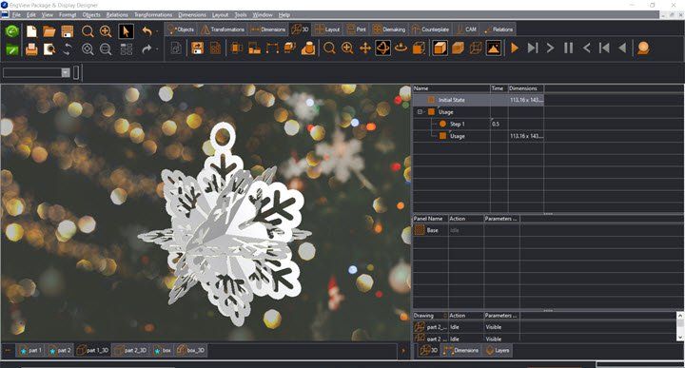This screenshot has height=368, width=685.
Task: Step forward one animation frame
Action: (x=551, y=48)
